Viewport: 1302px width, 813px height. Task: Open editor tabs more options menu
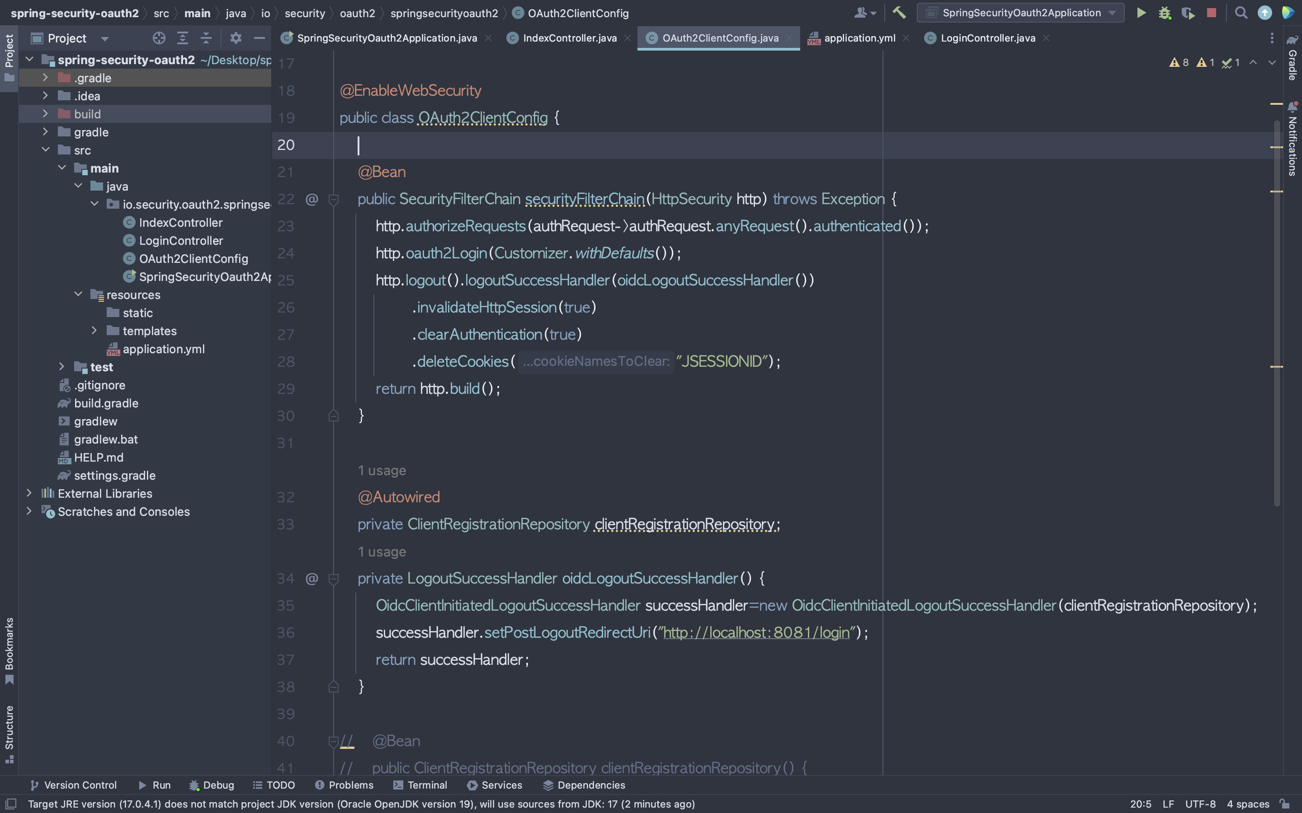click(1272, 38)
